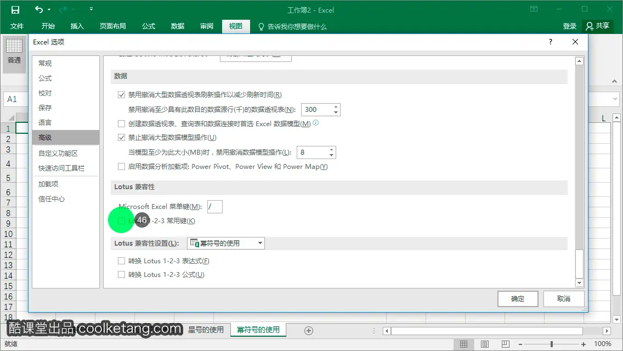This screenshot has height=351, width=623.
Task: Switch to Page Break Preview in status bar
Action: click(506, 344)
